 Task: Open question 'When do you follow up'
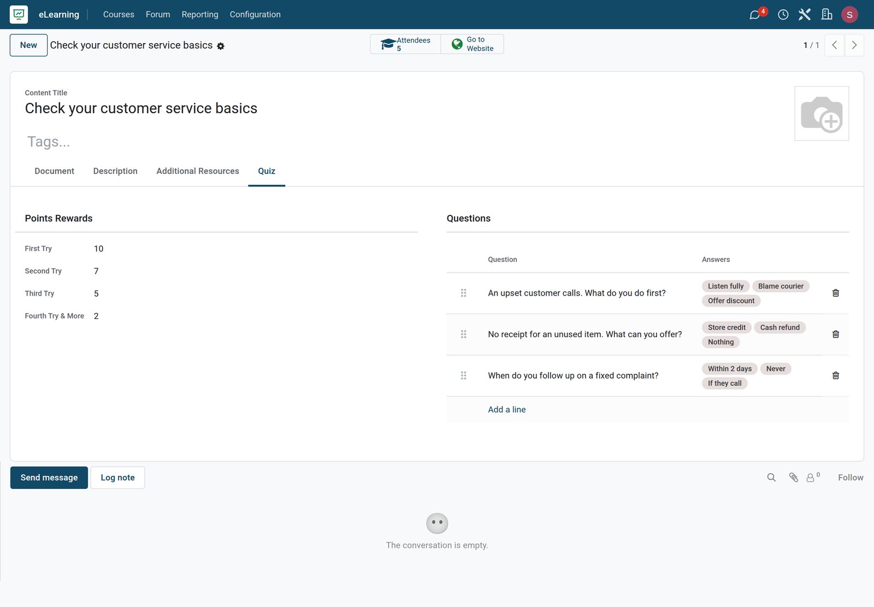click(573, 375)
